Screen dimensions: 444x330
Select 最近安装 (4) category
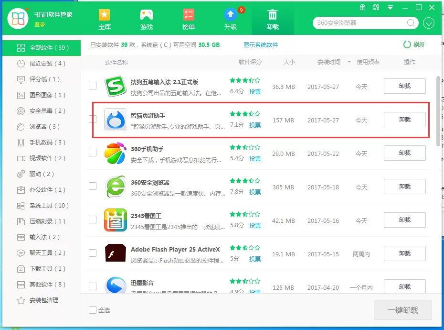pos(42,64)
